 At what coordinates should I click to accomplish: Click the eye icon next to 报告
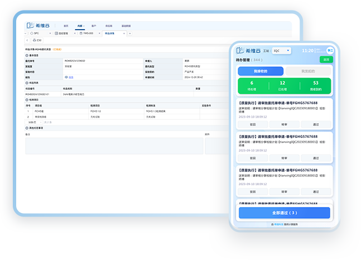66,77
